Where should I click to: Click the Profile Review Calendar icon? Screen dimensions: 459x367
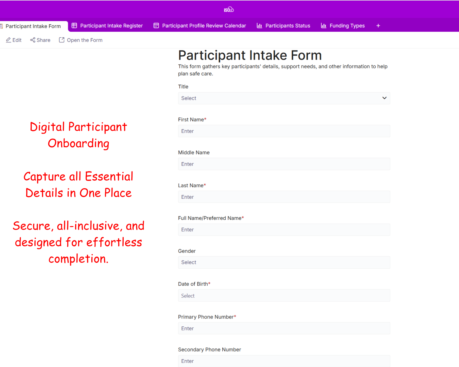click(156, 26)
